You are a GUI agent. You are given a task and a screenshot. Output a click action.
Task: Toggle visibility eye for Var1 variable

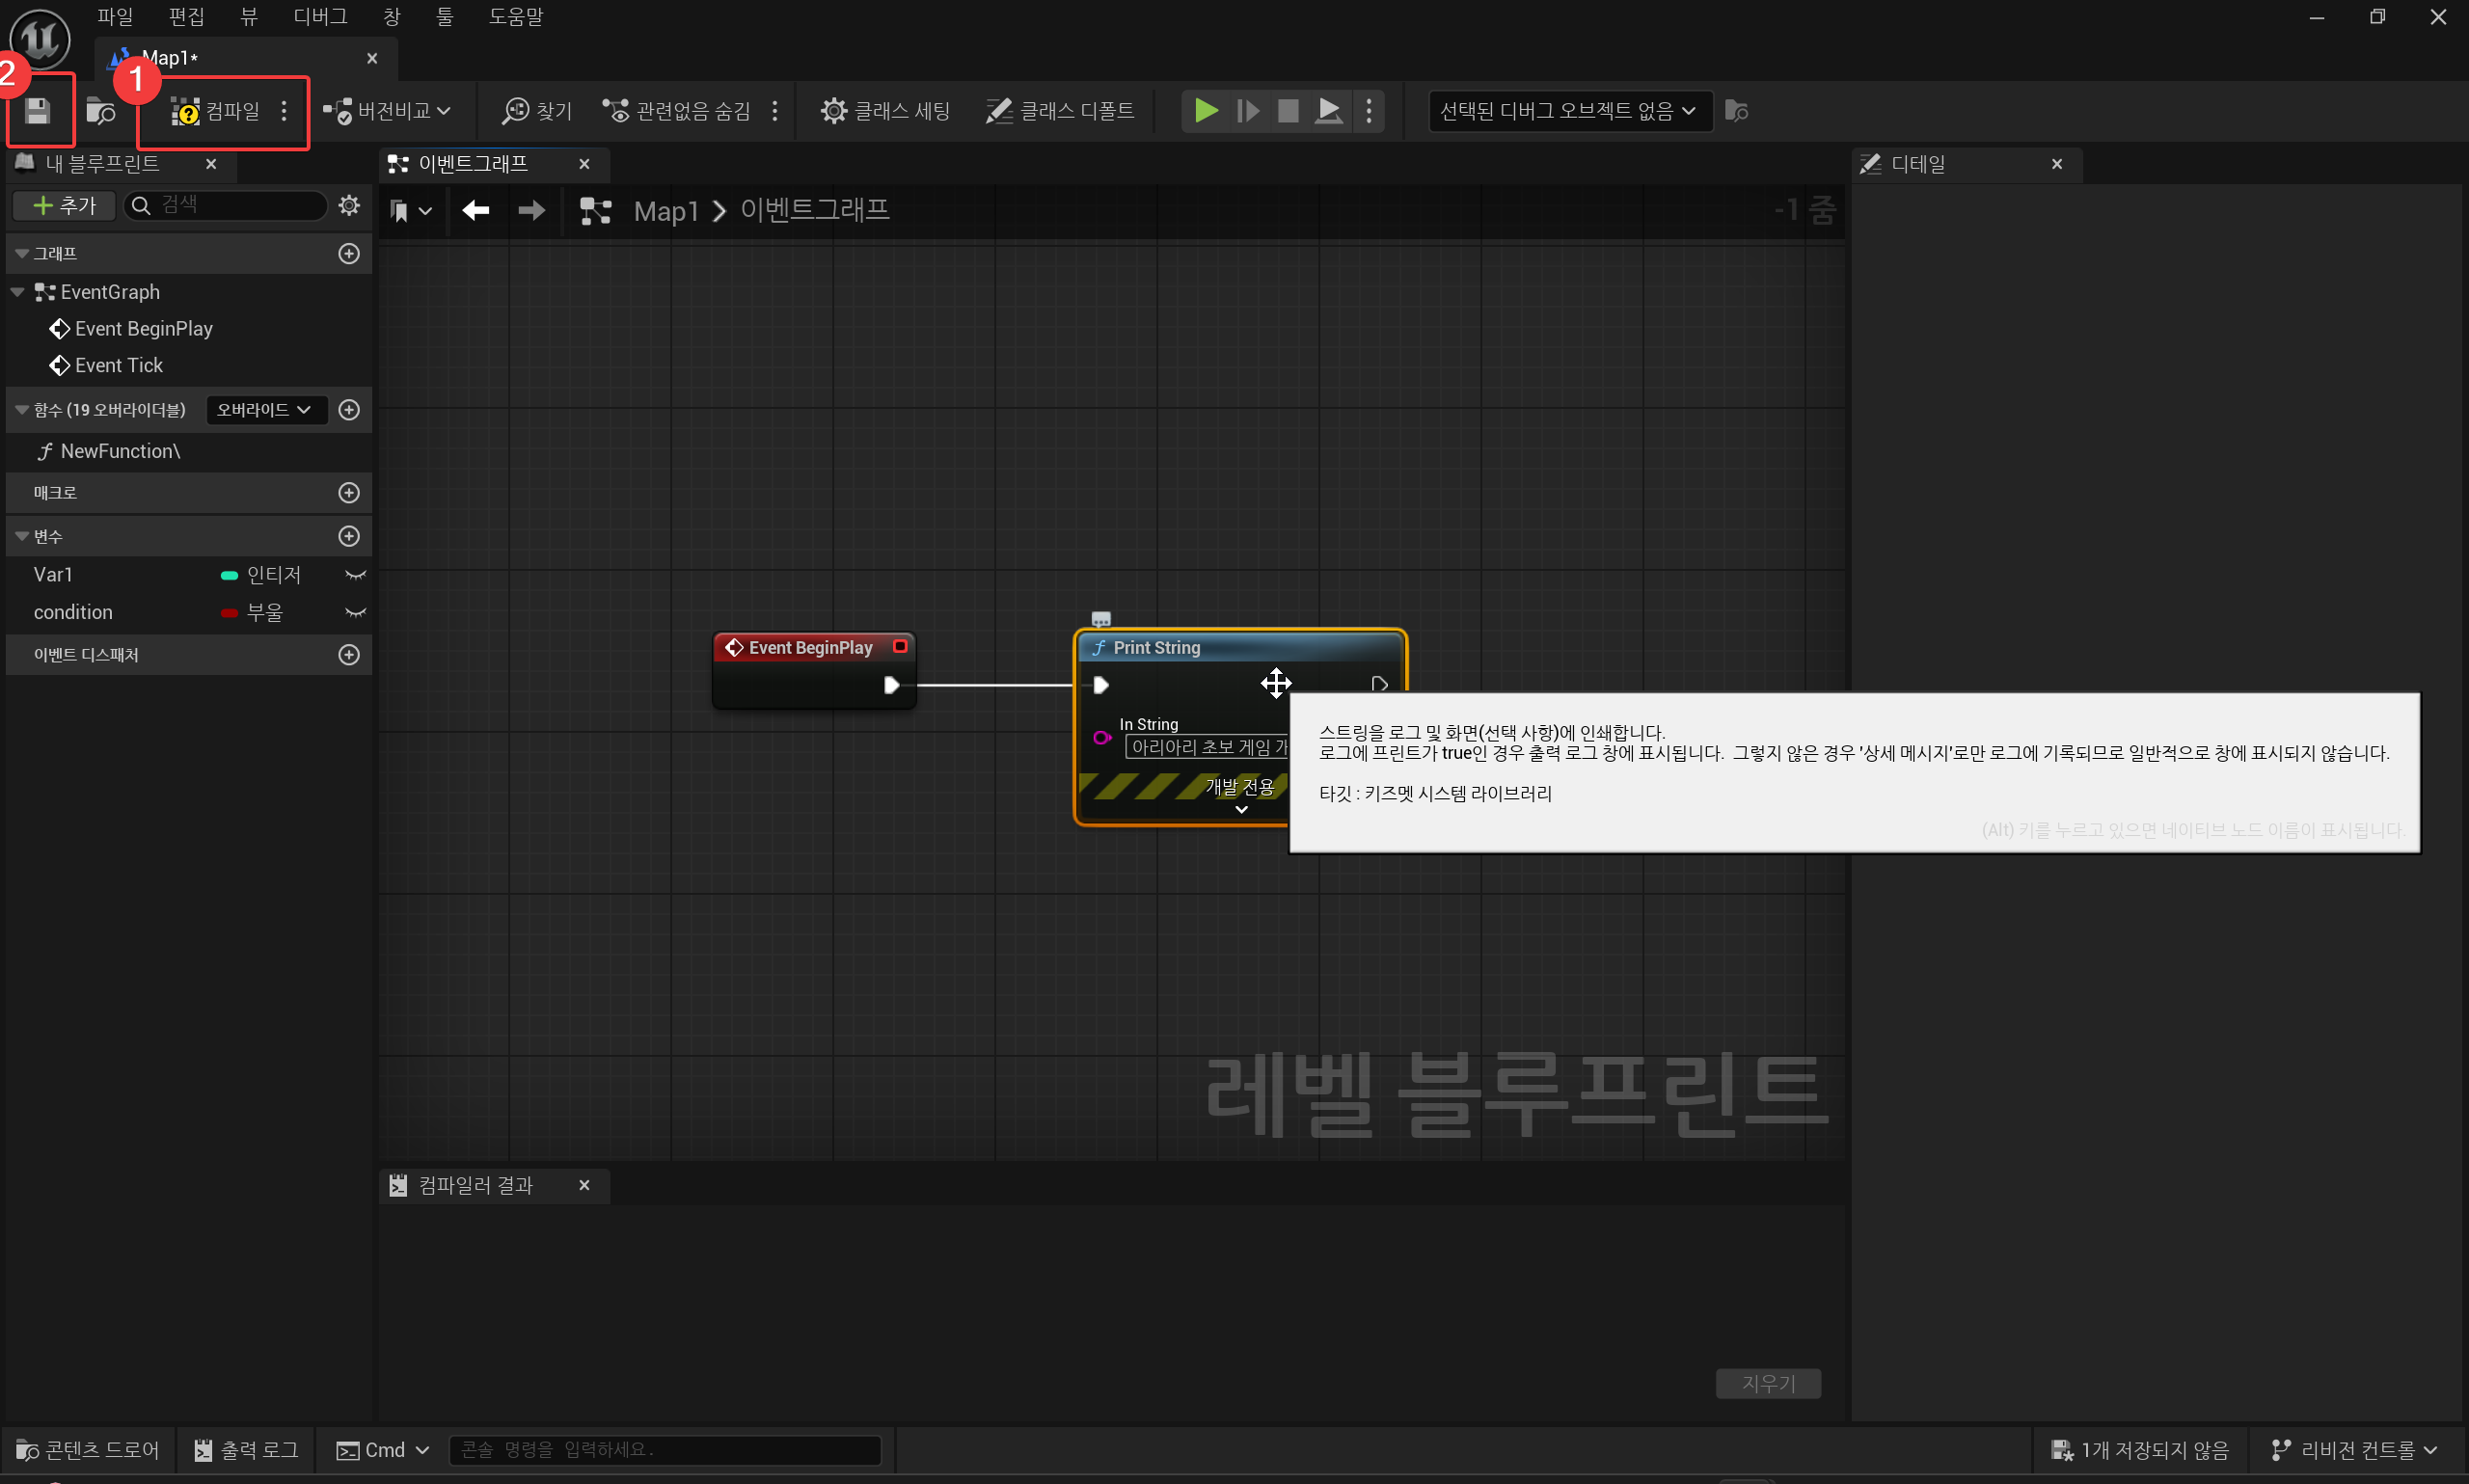(x=355, y=575)
